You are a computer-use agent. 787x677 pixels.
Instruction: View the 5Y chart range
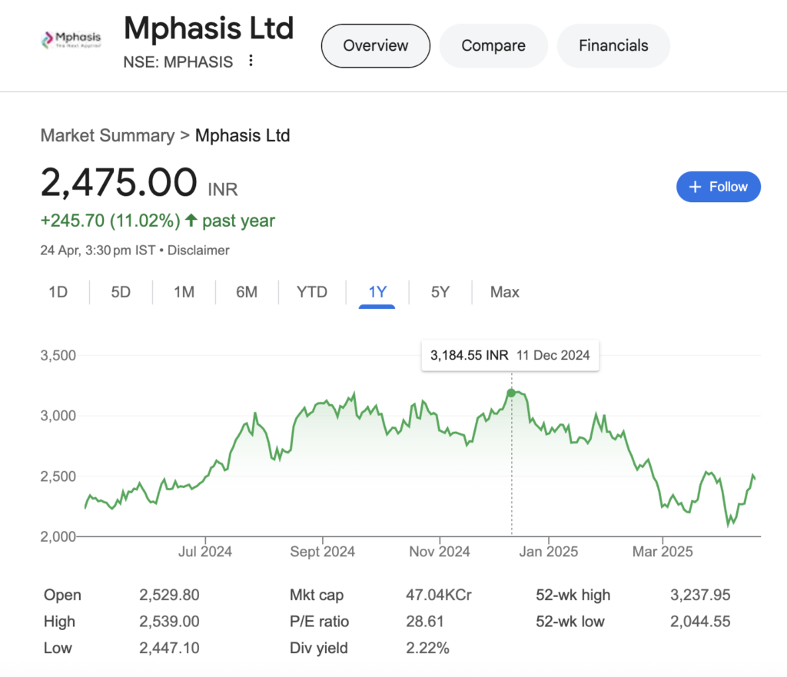(440, 292)
